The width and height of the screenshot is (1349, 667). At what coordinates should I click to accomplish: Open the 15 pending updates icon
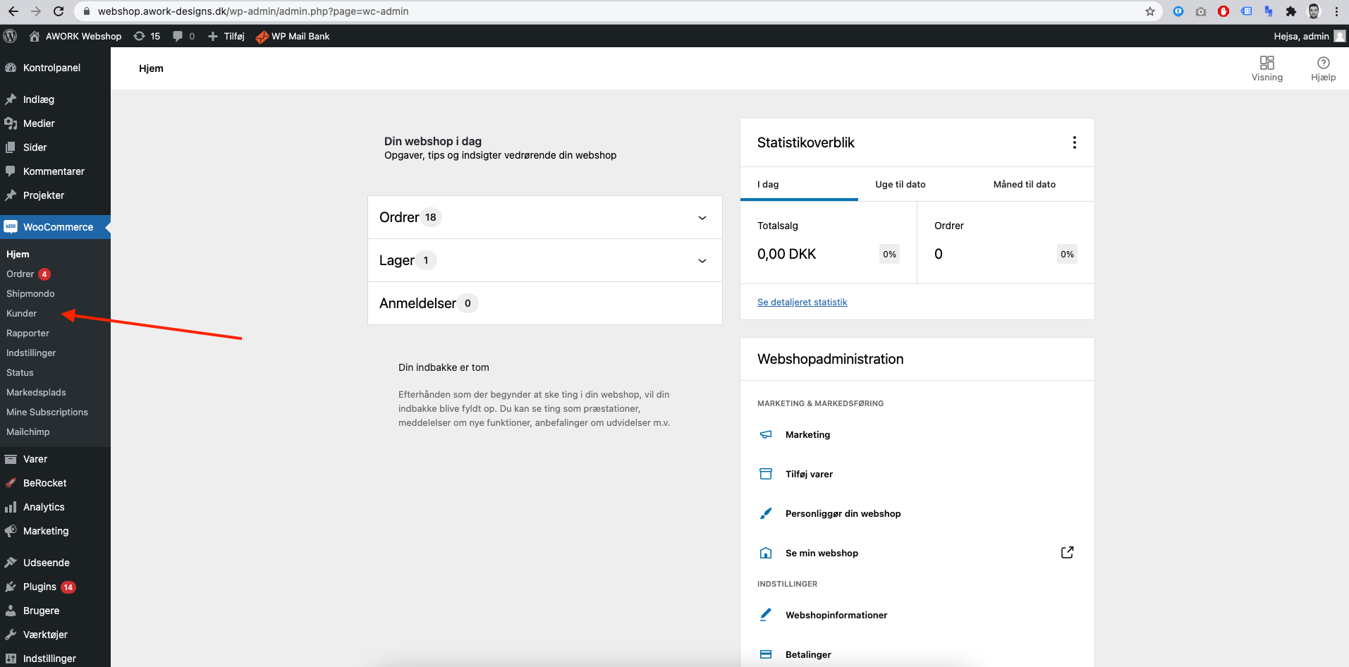[140, 36]
